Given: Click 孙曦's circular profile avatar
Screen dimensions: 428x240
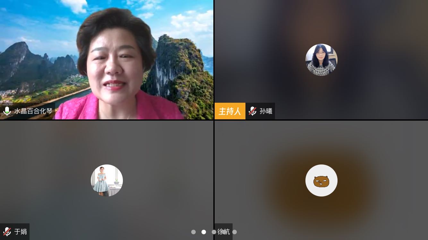Looking at the screenshot, I should click(x=321, y=60).
